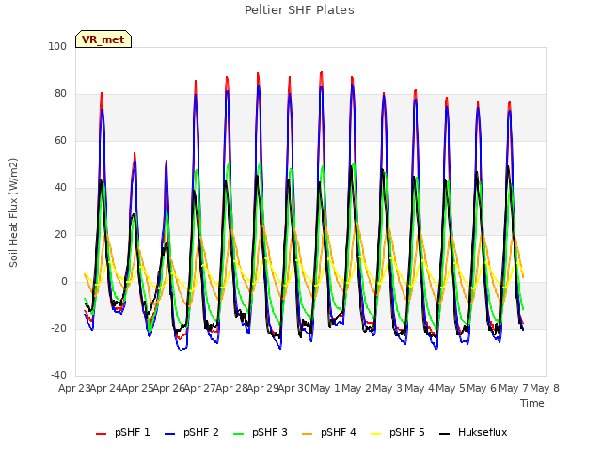Click the Soil Heat Flux (W/m2) axis title
This screenshot has height=451, width=602.
(14, 212)
